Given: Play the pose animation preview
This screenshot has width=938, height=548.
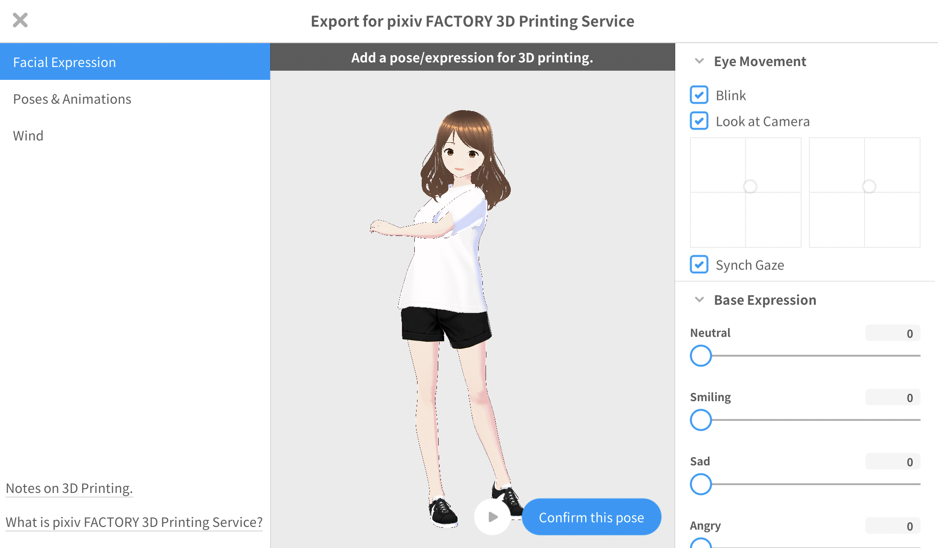Looking at the screenshot, I should pyautogui.click(x=492, y=517).
